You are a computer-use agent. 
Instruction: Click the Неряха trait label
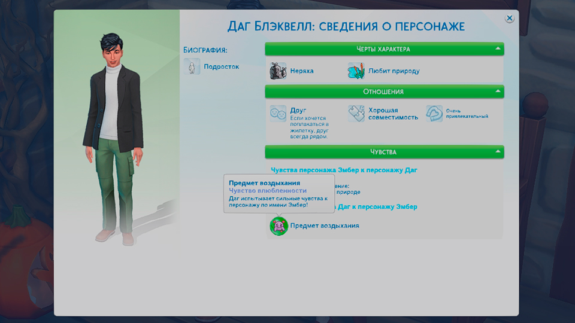302,71
